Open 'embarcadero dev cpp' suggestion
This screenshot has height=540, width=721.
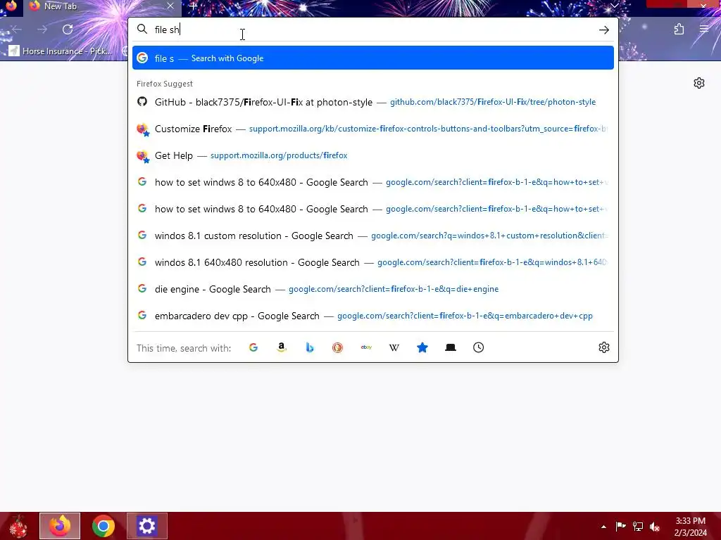tap(373, 315)
